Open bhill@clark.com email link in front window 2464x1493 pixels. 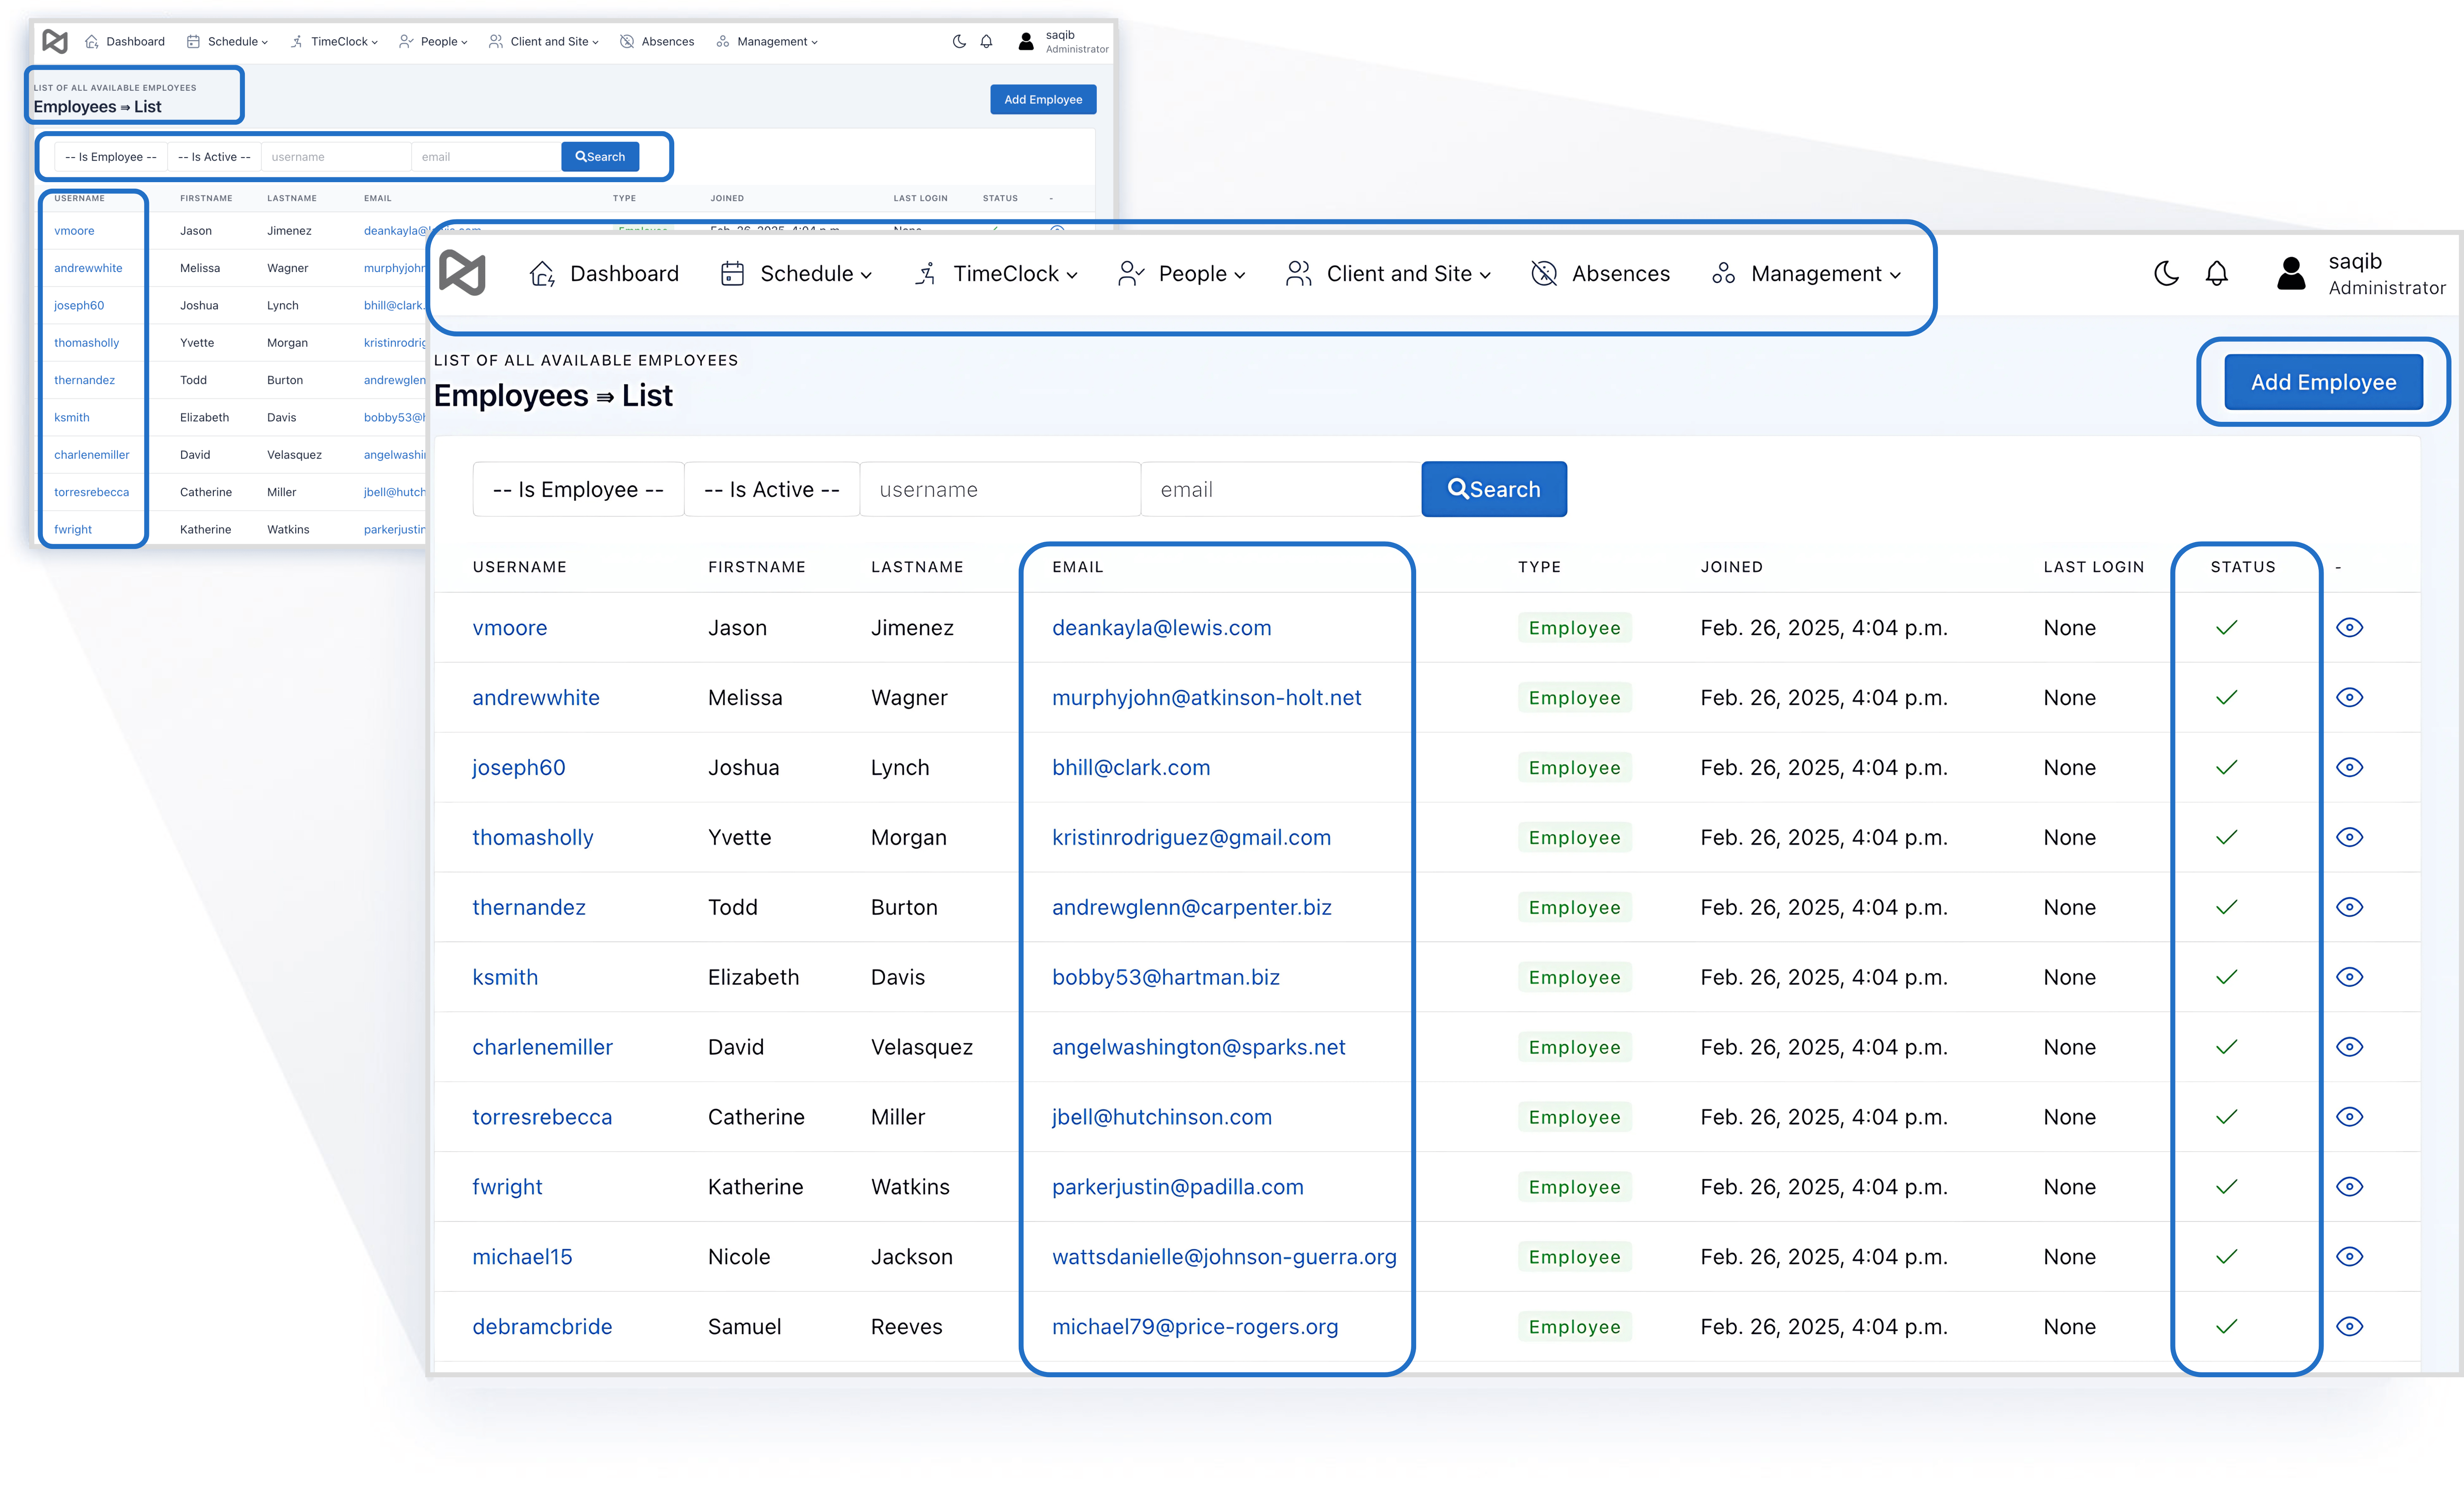(x=1131, y=768)
